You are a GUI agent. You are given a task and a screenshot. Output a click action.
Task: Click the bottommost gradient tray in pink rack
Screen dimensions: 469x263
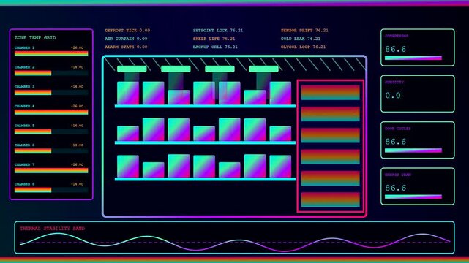(x=330, y=199)
